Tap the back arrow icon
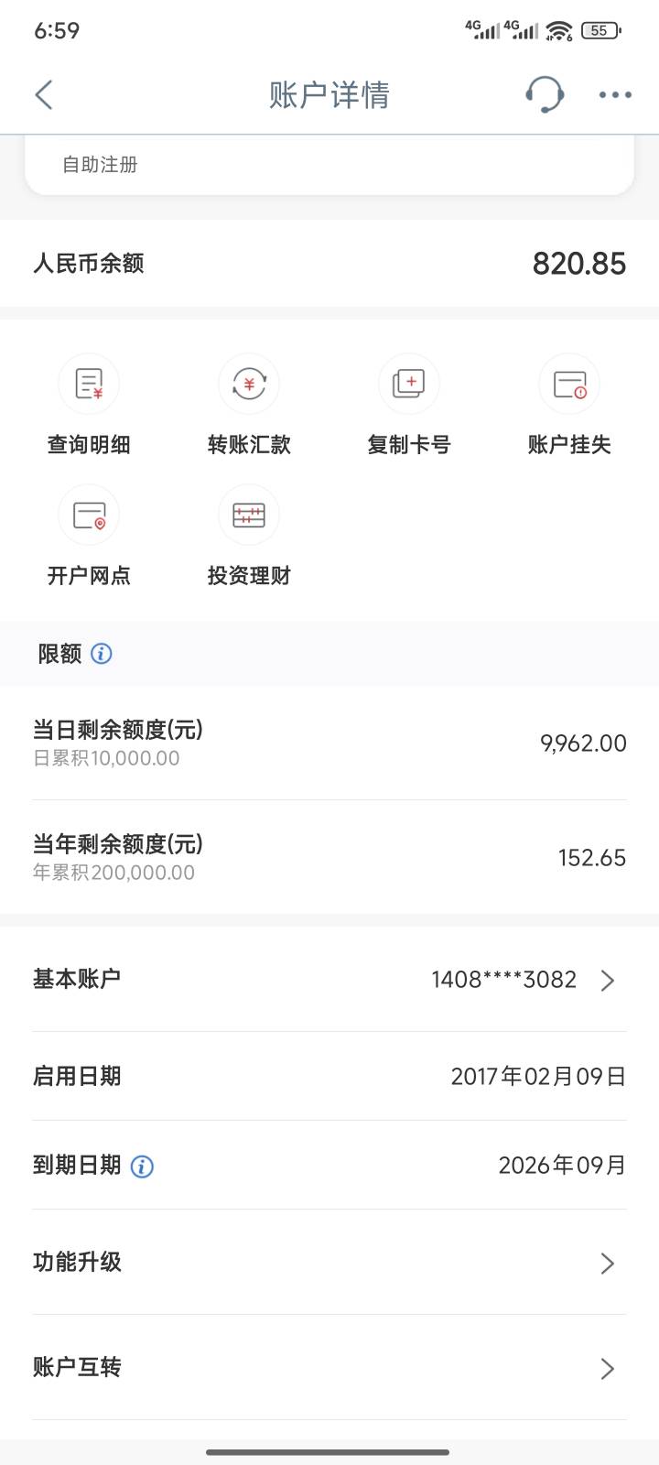Image resolution: width=659 pixels, height=1465 pixels. [x=44, y=94]
